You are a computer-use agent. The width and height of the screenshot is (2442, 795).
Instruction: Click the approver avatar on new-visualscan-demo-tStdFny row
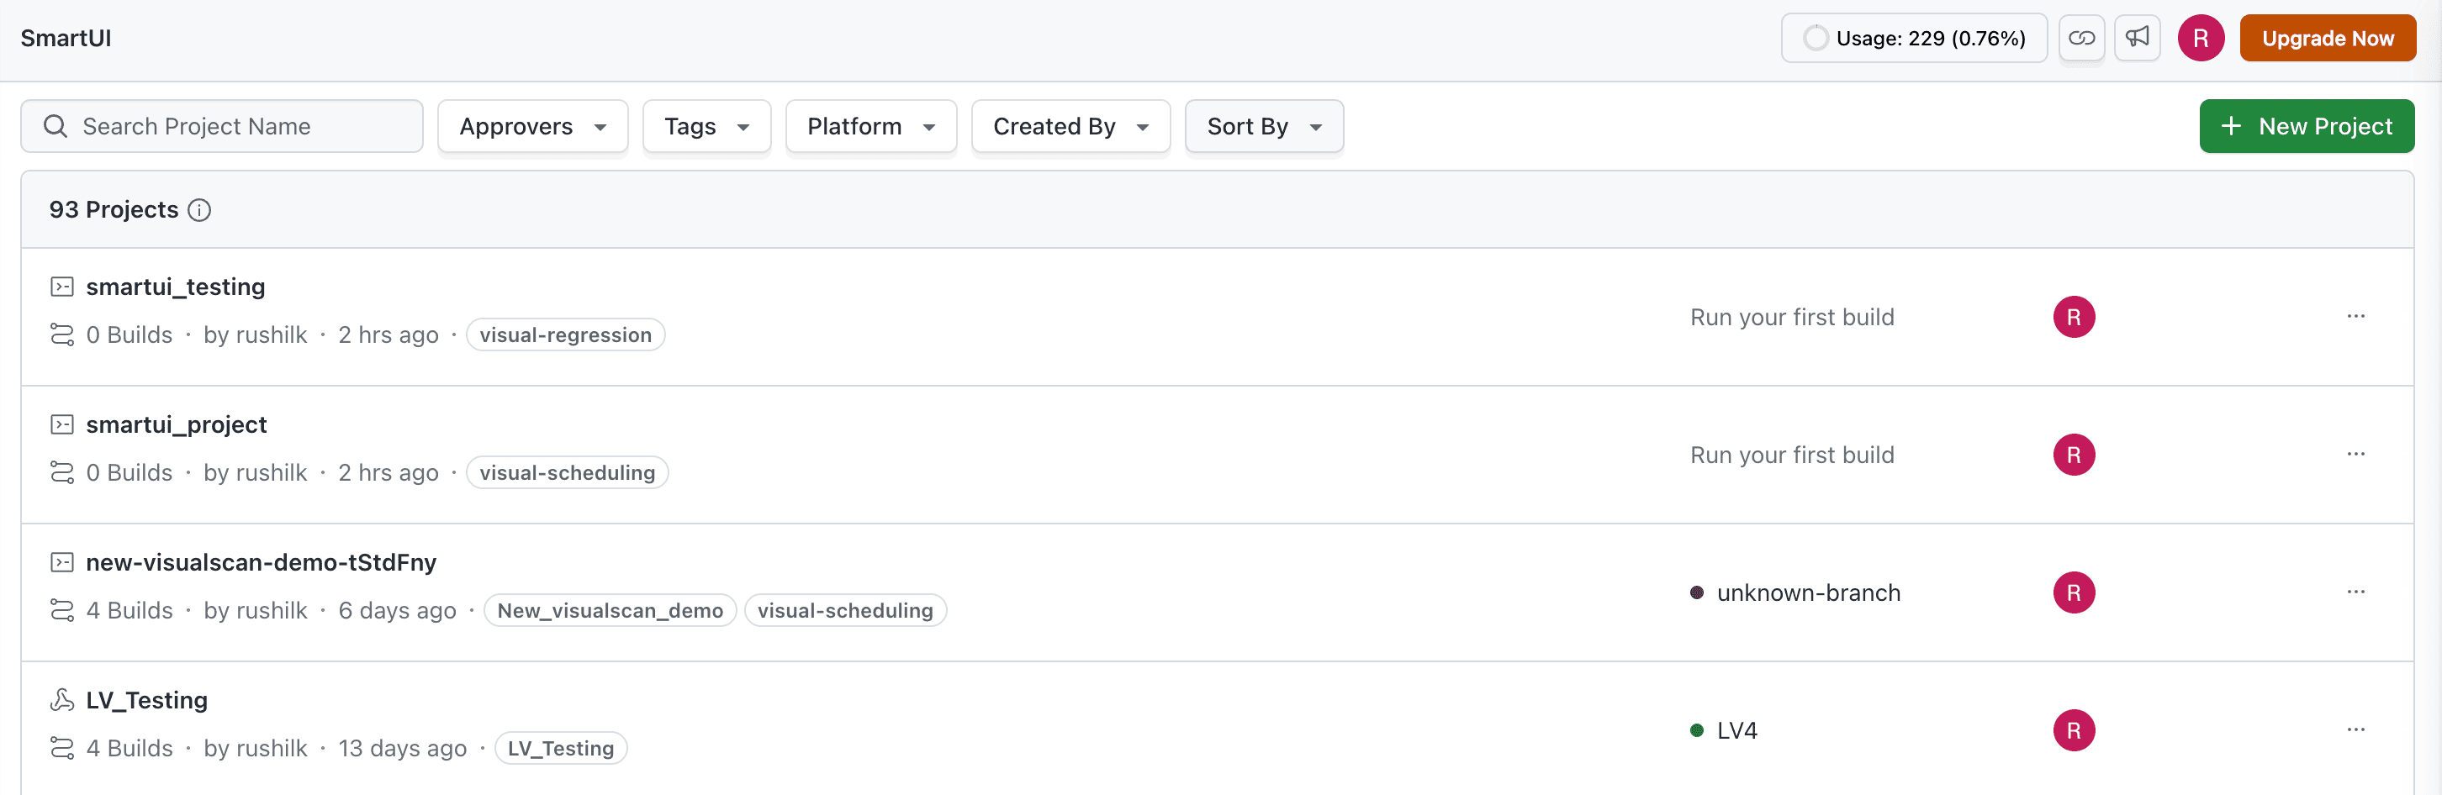2073,592
